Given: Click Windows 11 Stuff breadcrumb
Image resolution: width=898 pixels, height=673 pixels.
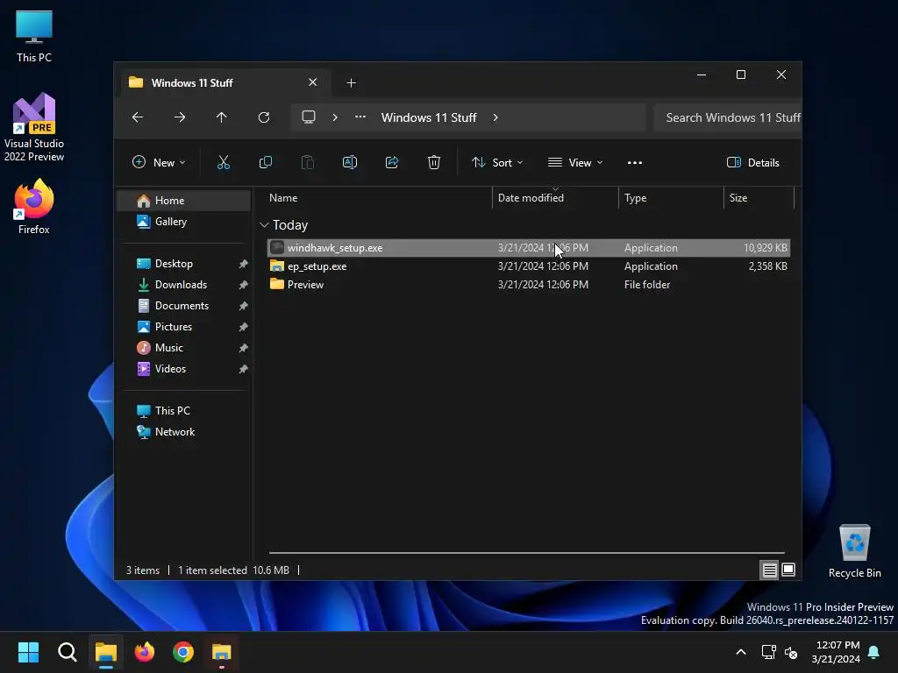Looking at the screenshot, I should pos(428,117).
